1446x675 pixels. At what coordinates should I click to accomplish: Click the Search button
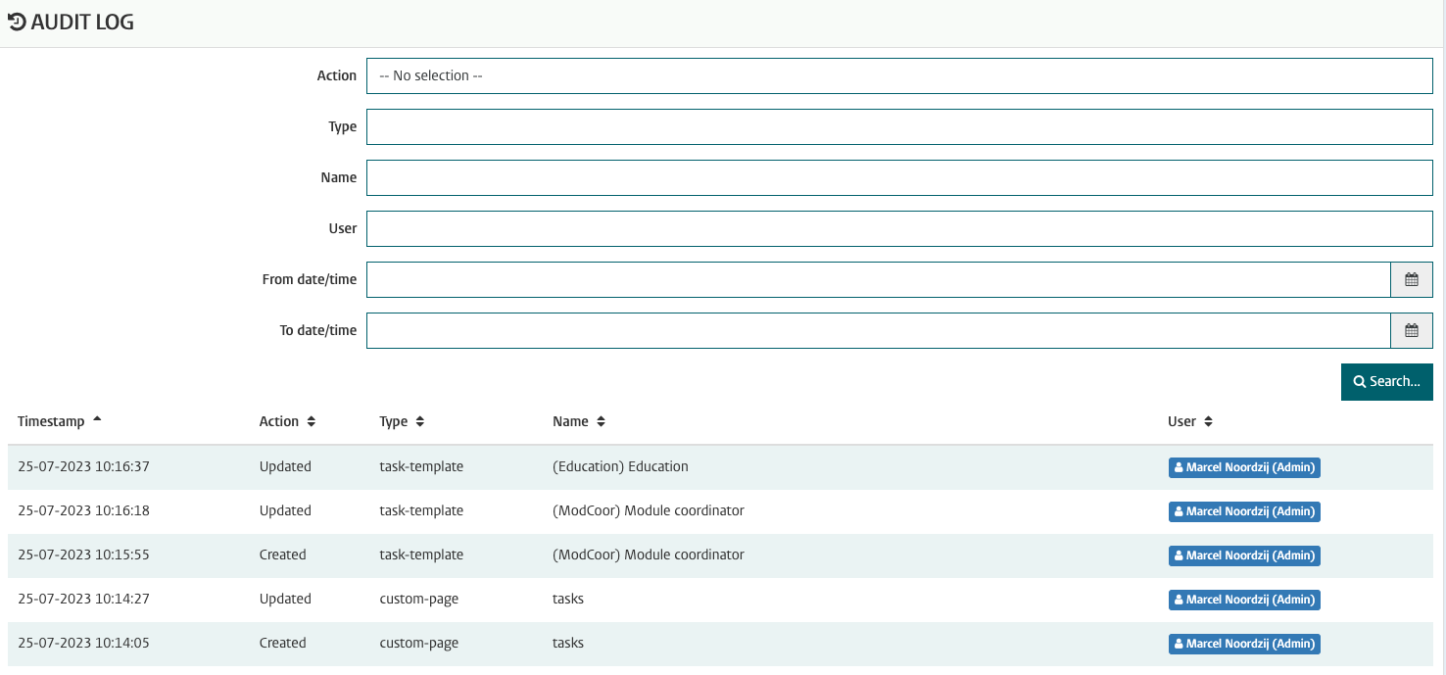[1387, 382]
